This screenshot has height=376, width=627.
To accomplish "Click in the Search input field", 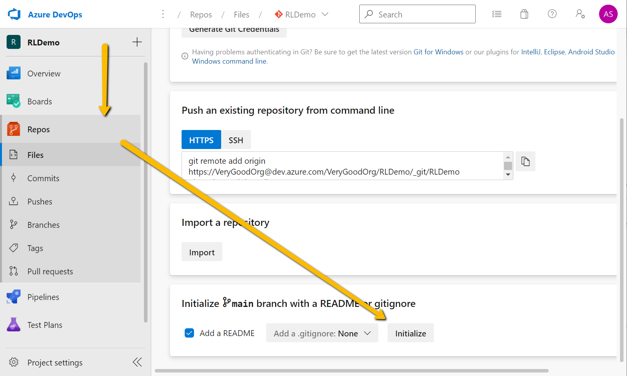I will tap(417, 14).
